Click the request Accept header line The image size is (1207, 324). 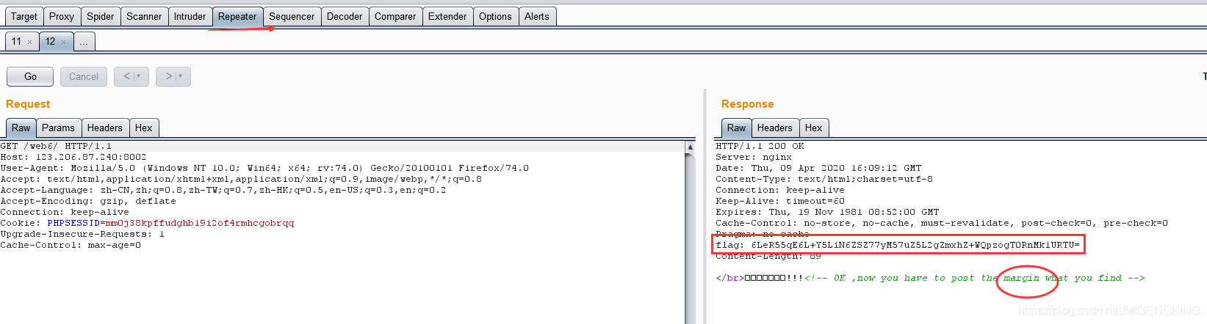pos(241,179)
